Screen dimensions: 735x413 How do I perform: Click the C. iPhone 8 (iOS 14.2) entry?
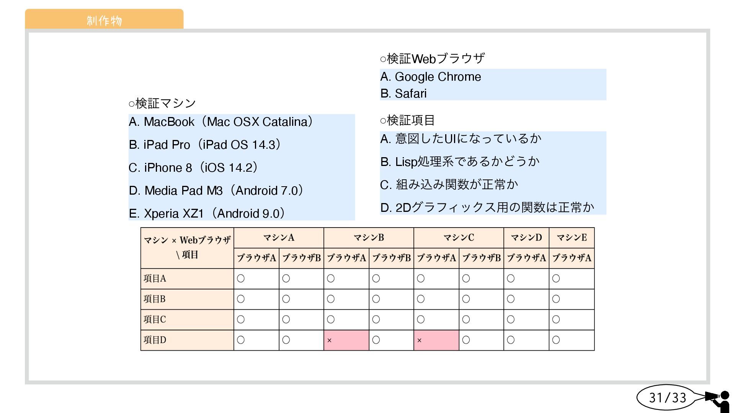193,167
